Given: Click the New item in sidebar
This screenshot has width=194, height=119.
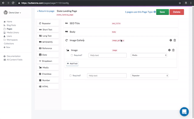Looking at the screenshot, I should click(7, 47).
